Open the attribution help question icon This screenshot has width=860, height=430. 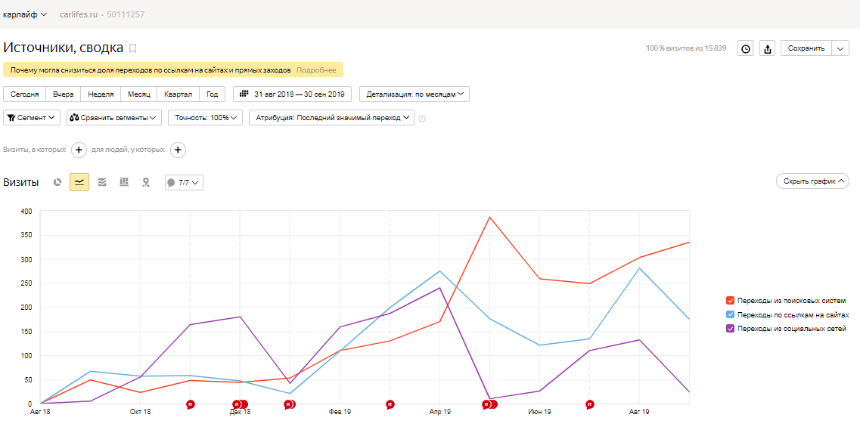pyautogui.click(x=422, y=119)
